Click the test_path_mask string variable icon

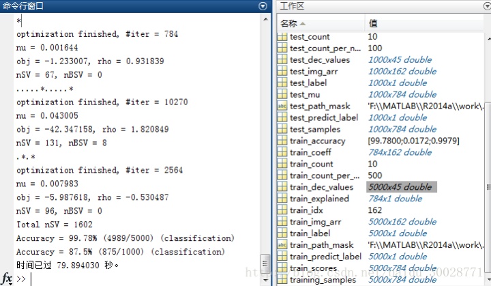pyautogui.click(x=282, y=106)
